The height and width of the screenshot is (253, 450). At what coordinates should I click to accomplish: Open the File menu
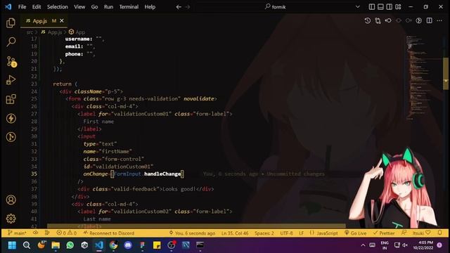tap(22, 7)
